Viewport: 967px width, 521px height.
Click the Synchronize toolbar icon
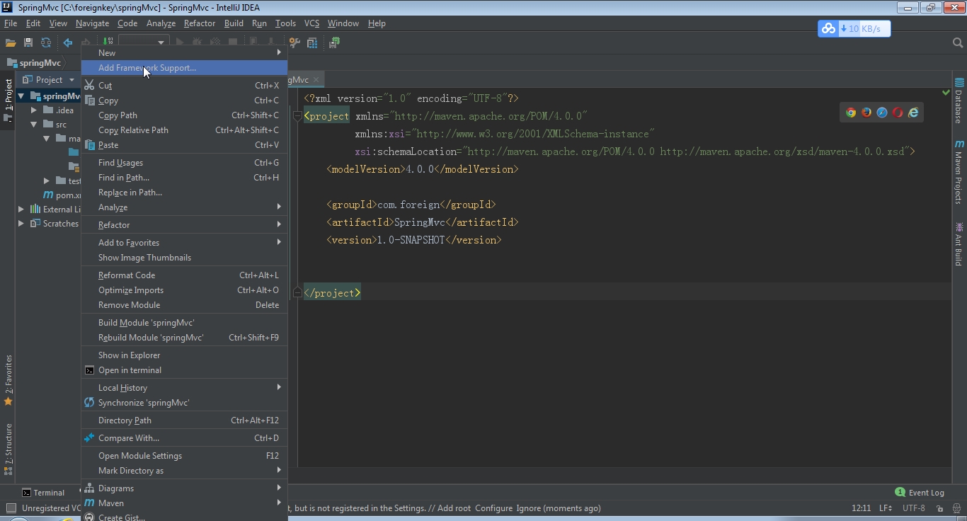pos(46,42)
